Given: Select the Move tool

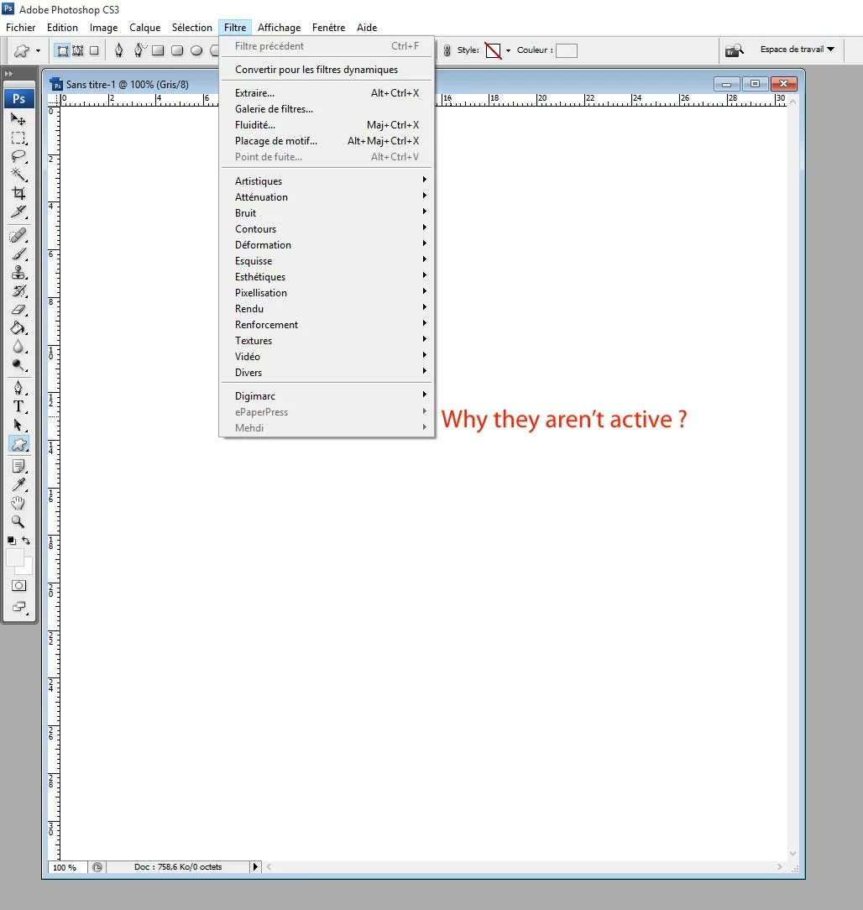Looking at the screenshot, I should 18,119.
